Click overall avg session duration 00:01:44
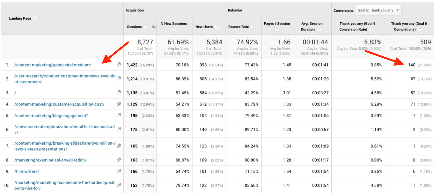 (x=315, y=42)
